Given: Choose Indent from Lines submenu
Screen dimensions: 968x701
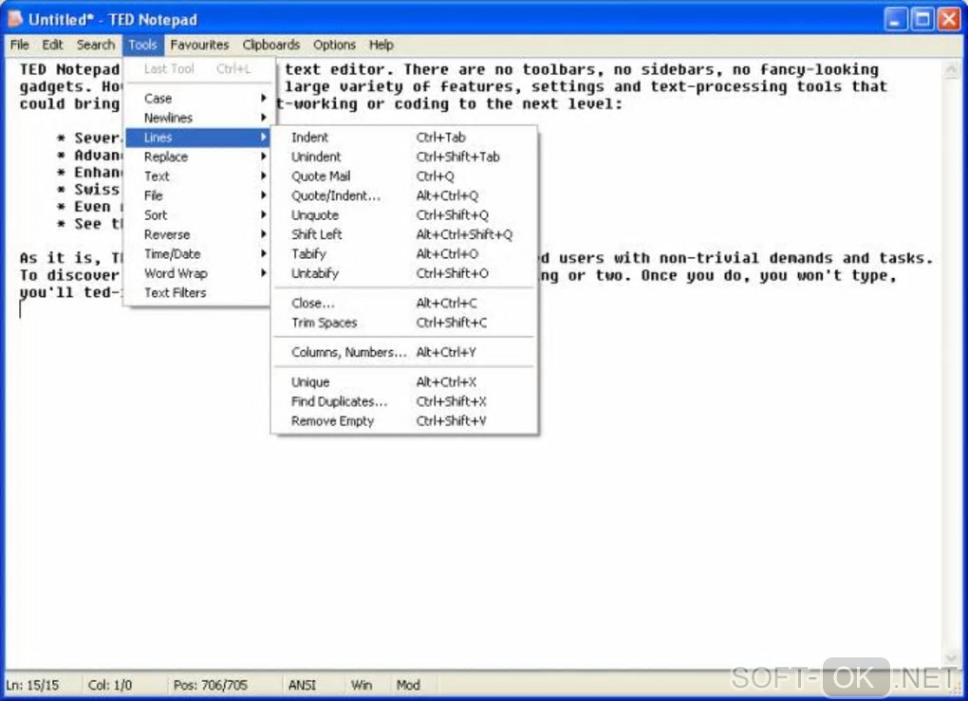Looking at the screenshot, I should click(404, 137).
